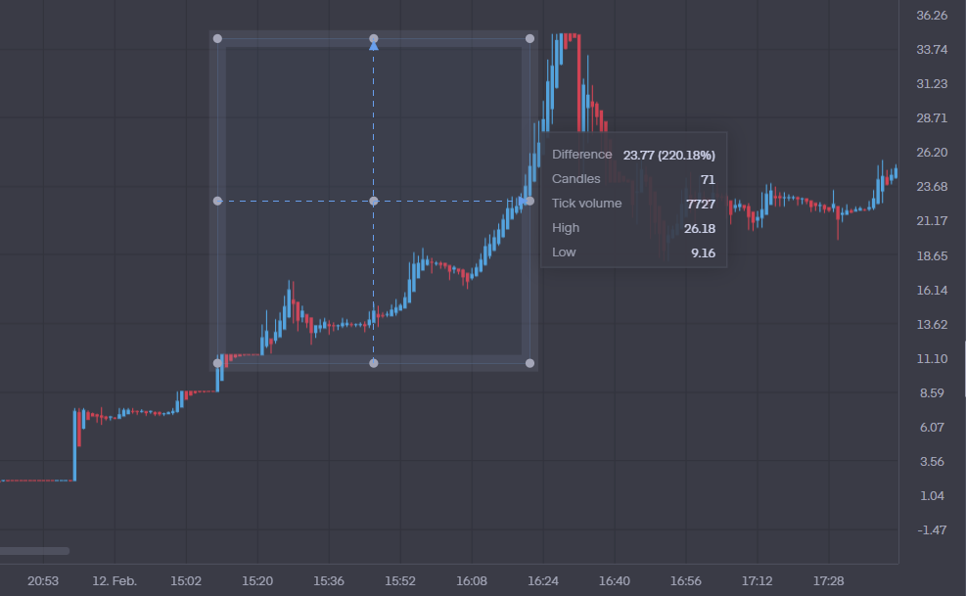Click the 12. Feb. date label on time axis

(x=115, y=581)
